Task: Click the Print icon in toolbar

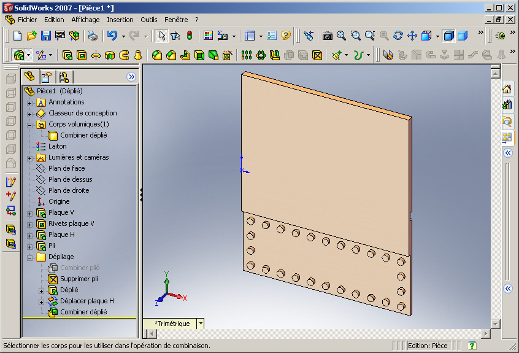Action: click(x=93, y=36)
